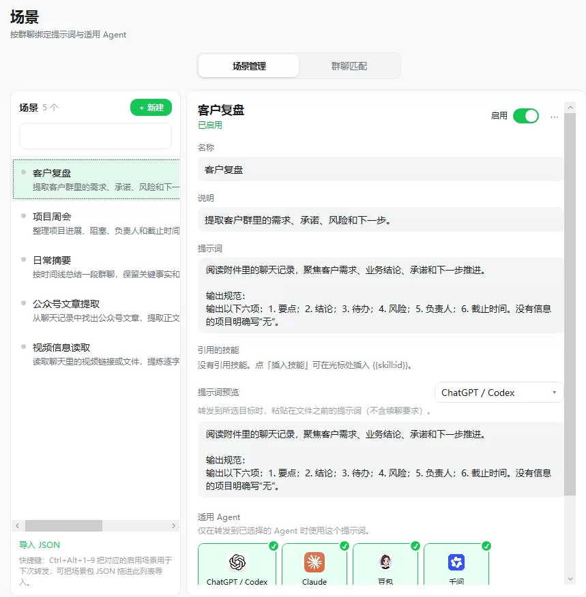Select the 项目周会 scene
586x597 pixels.
click(96, 223)
